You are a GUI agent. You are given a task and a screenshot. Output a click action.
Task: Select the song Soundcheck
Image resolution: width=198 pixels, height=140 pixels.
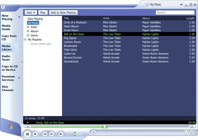click(x=129, y=62)
